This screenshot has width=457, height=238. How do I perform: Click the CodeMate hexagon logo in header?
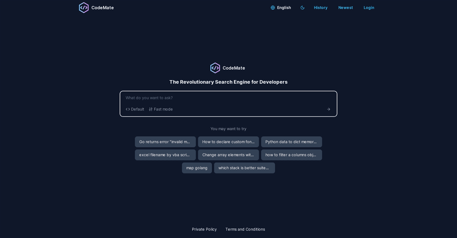[x=84, y=8]
